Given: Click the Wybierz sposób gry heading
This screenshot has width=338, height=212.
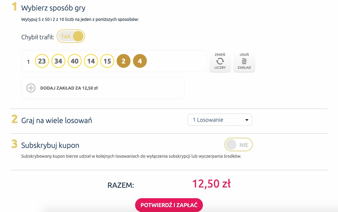Looking at the screenshot, I should [53, 8].
